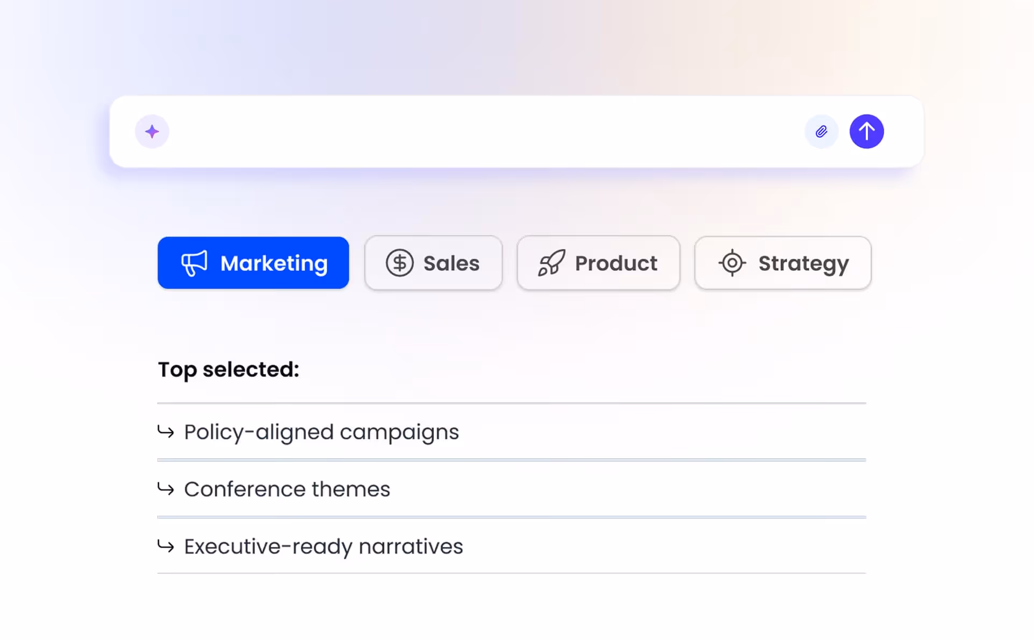The width and height of the screenshot is (1034, 640).
Task: Focus the empty prompt input field
Action: [484, 132]
